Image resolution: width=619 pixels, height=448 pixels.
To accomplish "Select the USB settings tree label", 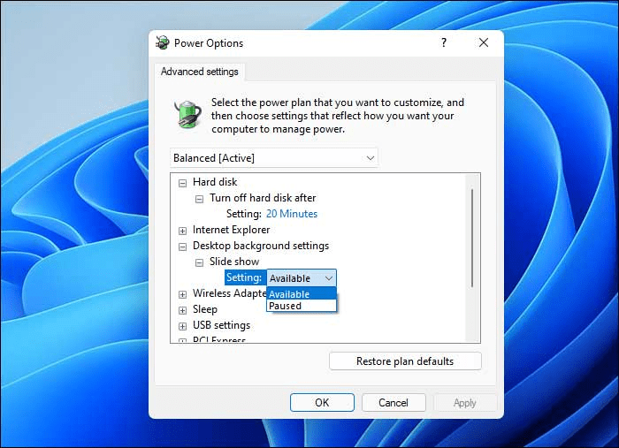I will [221, 325].
